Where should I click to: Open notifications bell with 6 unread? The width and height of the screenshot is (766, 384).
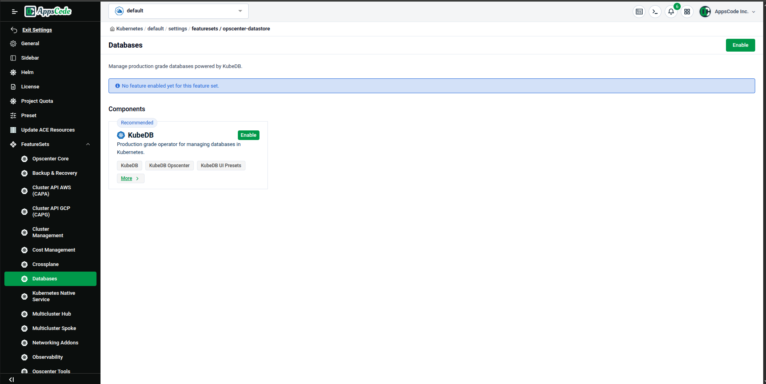pyautogui.click(x=671, y=12)
